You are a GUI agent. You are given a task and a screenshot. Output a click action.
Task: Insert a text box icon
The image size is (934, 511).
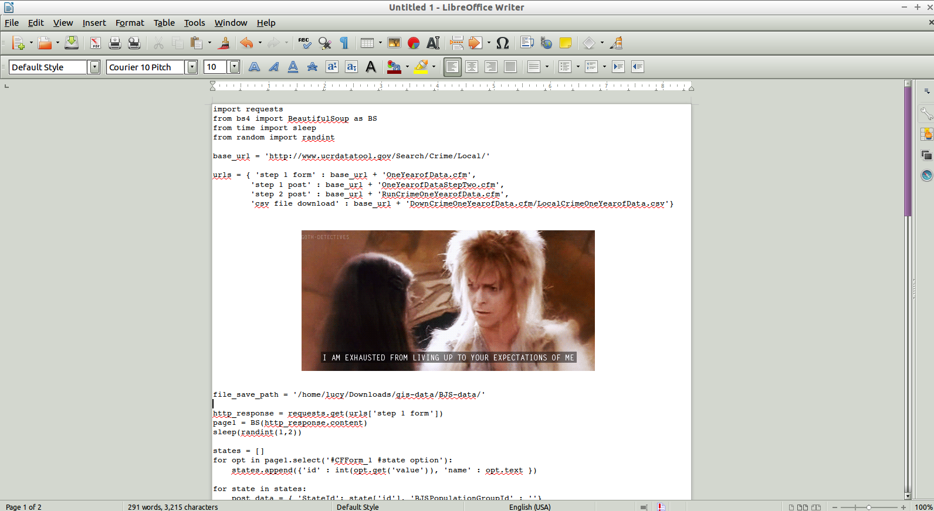click(x=433, y=43)
